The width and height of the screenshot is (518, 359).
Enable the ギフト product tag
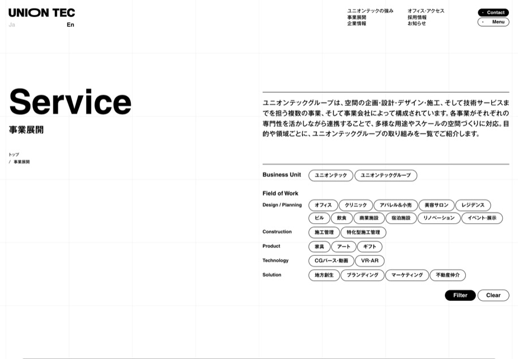point(370,246)
